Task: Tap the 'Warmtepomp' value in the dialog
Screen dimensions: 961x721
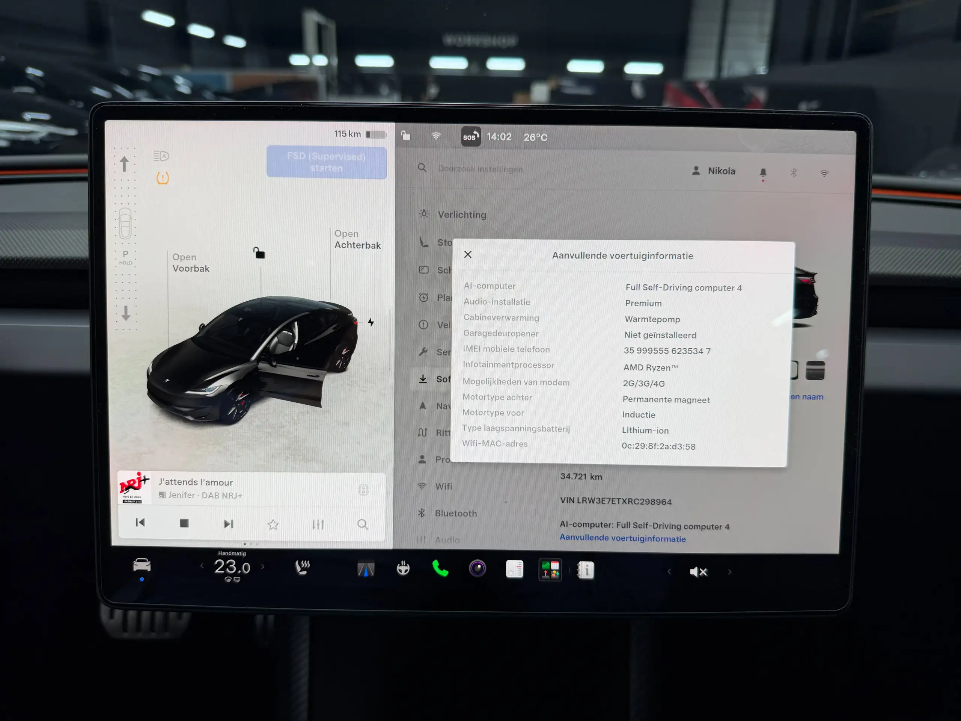Action: point(652,319)
